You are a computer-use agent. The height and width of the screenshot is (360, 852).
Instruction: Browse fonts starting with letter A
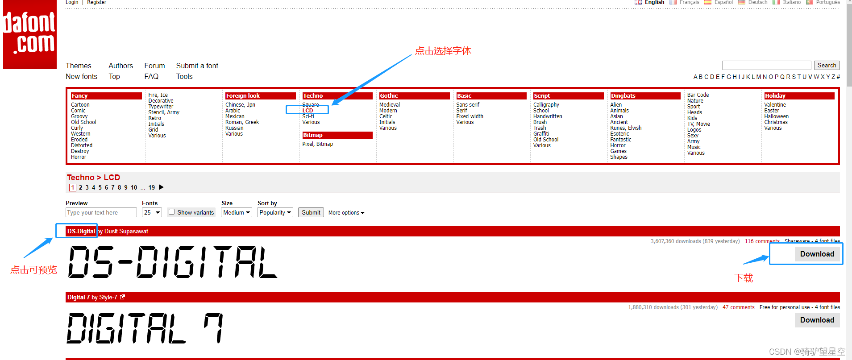tap(695, 77)
